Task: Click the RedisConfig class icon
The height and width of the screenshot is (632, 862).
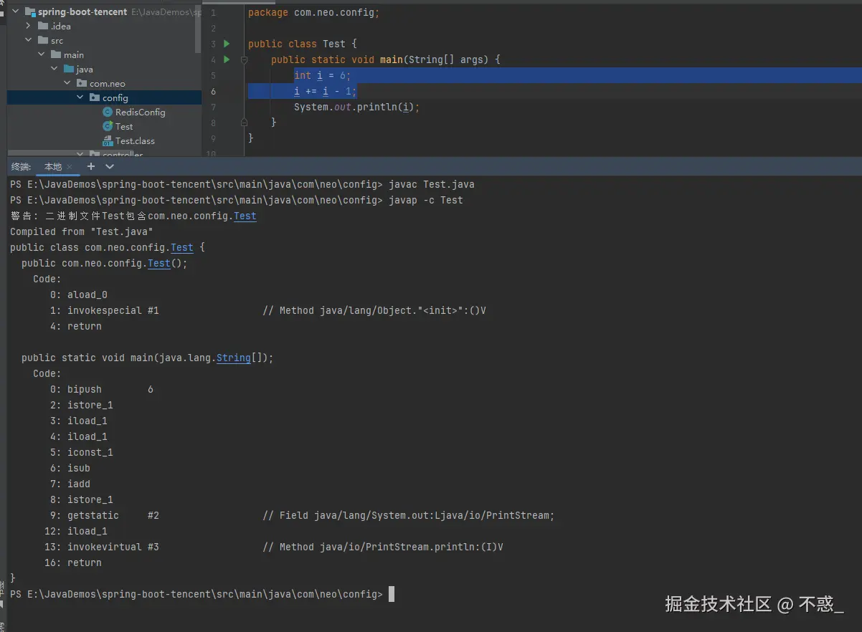Action: pos(108,112)
